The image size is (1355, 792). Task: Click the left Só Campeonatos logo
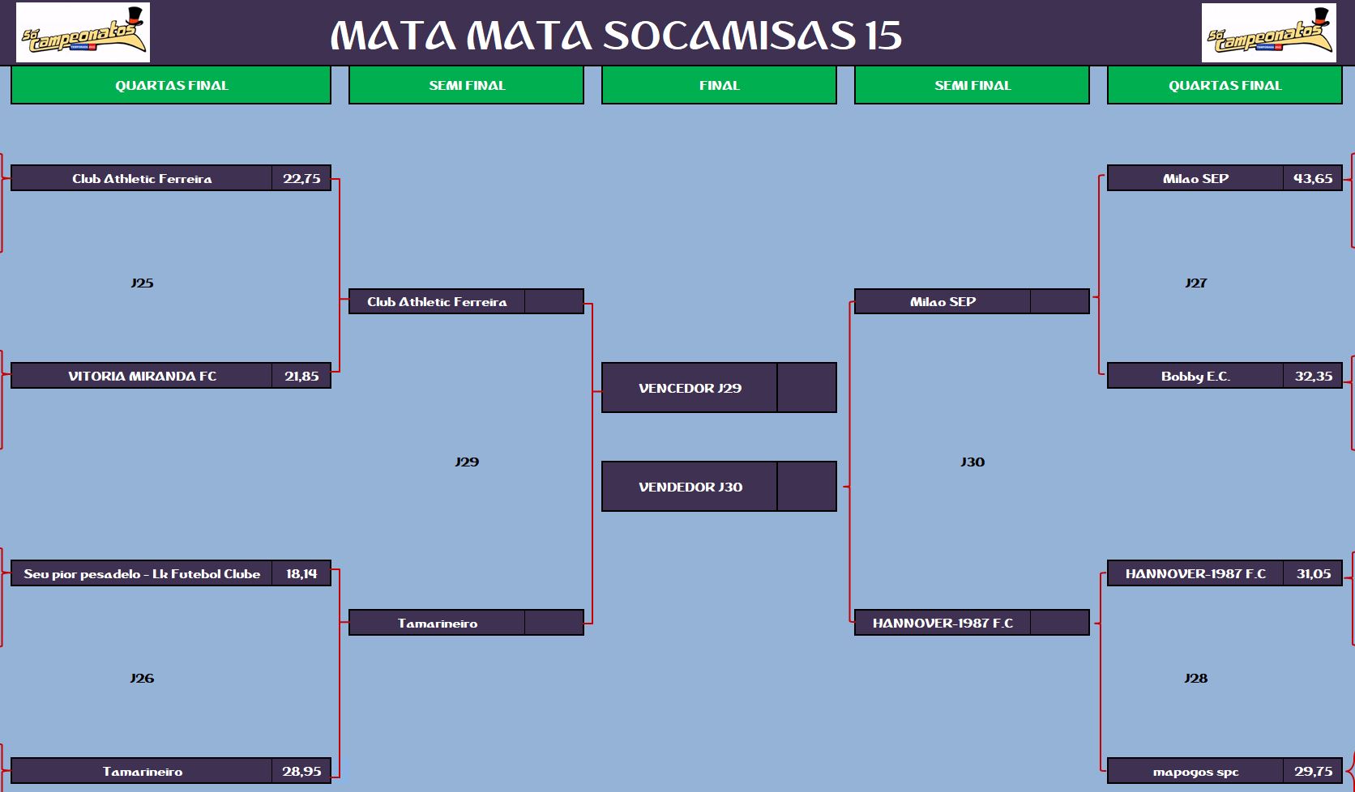[83, 32]
